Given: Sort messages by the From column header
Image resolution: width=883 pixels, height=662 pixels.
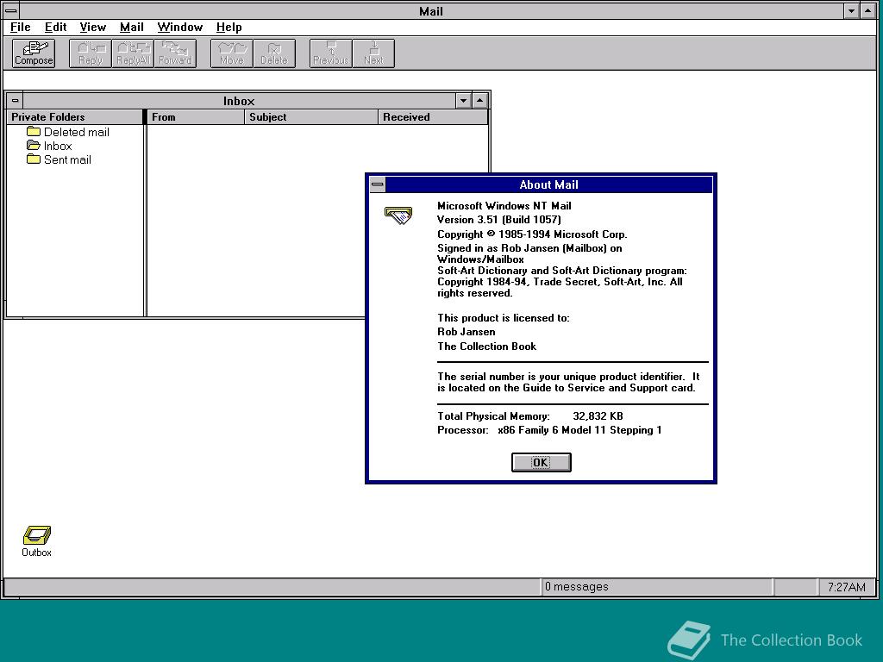Looking at the screenshot, I should pyautogui.click(x=195, y=117).
